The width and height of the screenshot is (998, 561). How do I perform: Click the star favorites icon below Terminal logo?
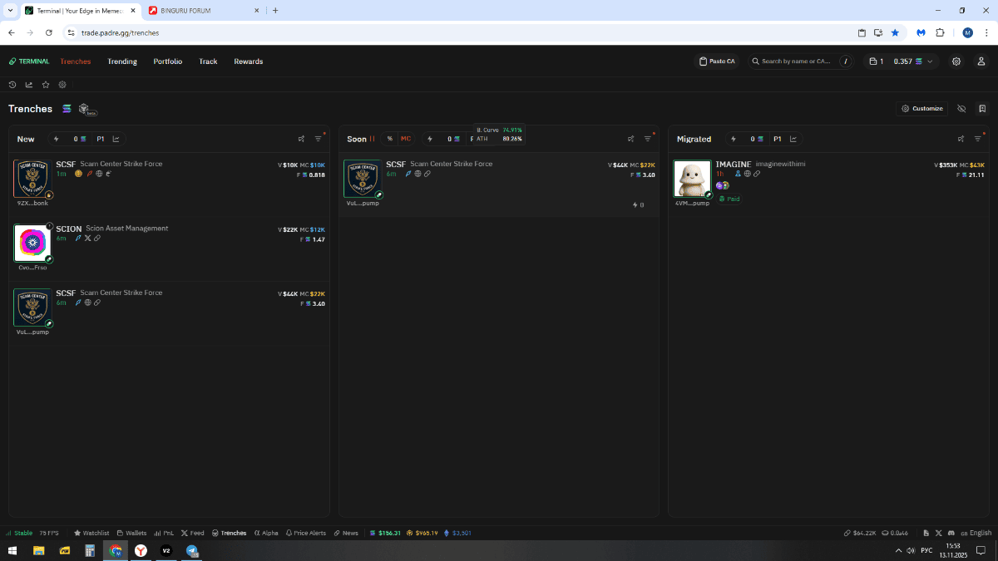46,85
